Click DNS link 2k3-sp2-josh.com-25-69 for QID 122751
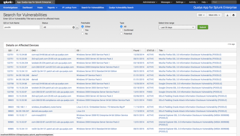Image resolution: width=240 pixels, height=136 pixels. (x=51, y=59)
